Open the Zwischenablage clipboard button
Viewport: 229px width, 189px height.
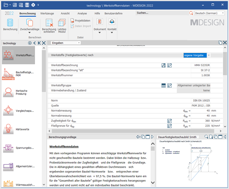pyautogui.click(x=30, y=22)
